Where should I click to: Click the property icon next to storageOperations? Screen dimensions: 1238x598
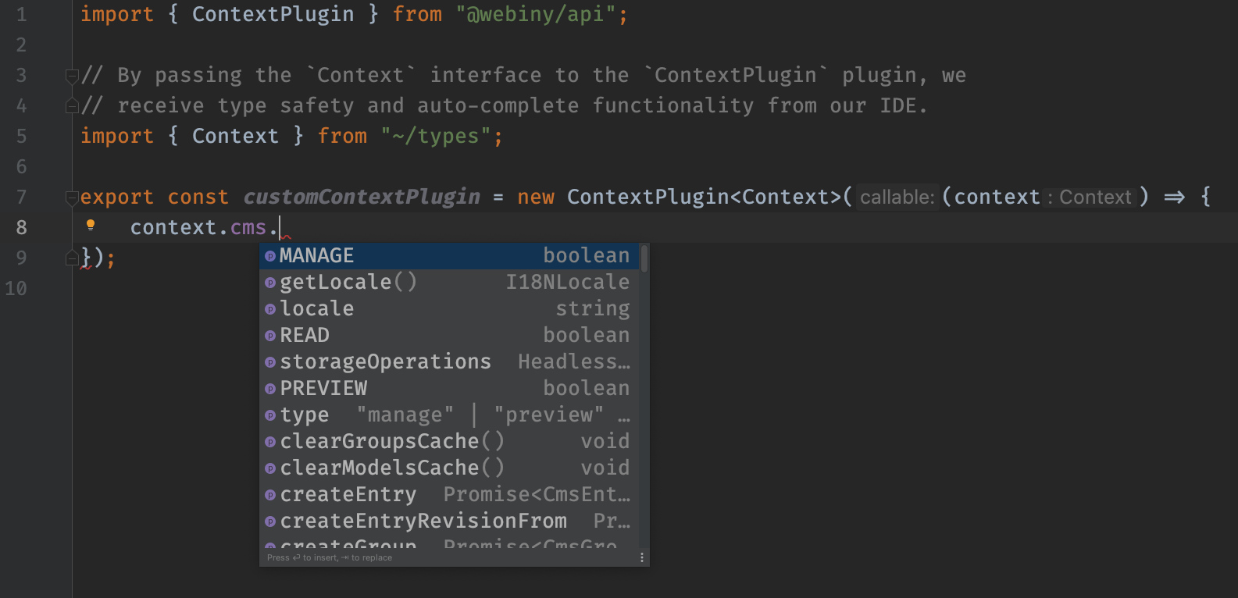tap(269, 361)
